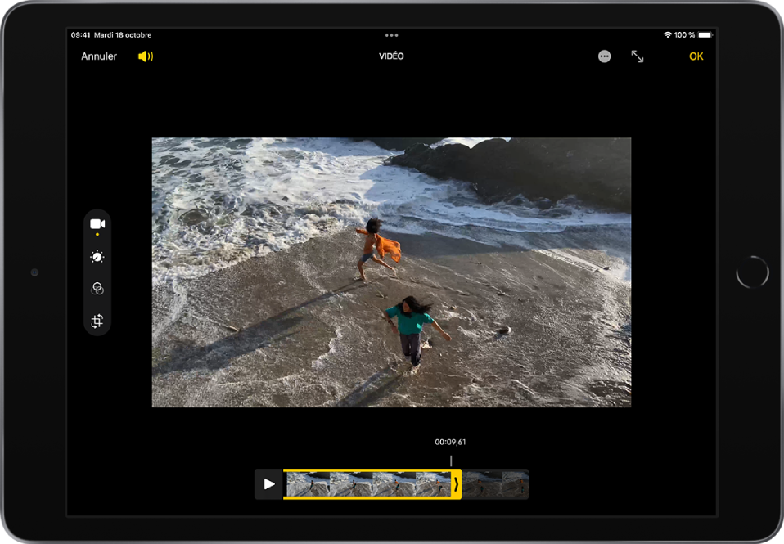Select the VIDÉO tab
Viewport: 784px width, 544px height.
[391, 56]
